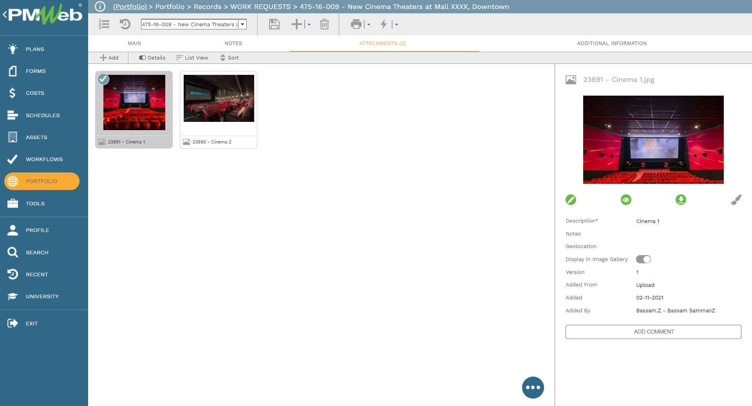752x406 pixels.
Task: Click the paintbrush markup icon
Action: [736, 200]
